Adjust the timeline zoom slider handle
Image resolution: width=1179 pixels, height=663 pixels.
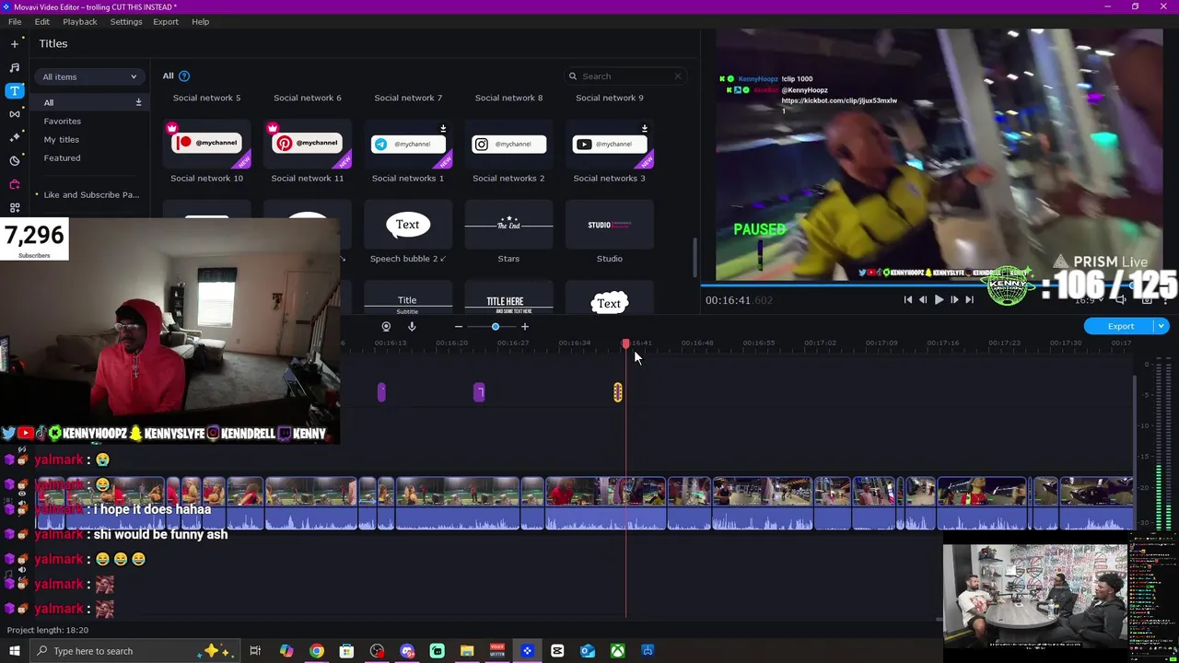[496, 327]
